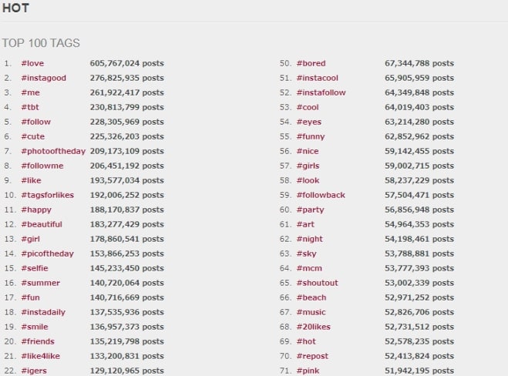
Task: Click the #like4like tag link
Action: (41, 356)
